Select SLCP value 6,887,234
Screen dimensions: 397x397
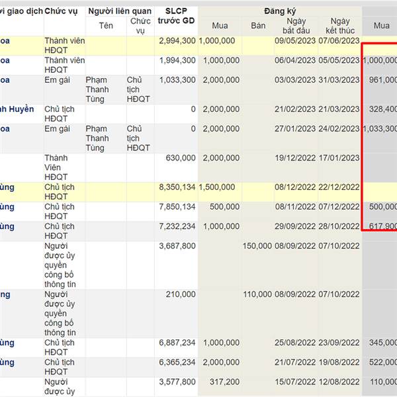(x=177, y=343)
